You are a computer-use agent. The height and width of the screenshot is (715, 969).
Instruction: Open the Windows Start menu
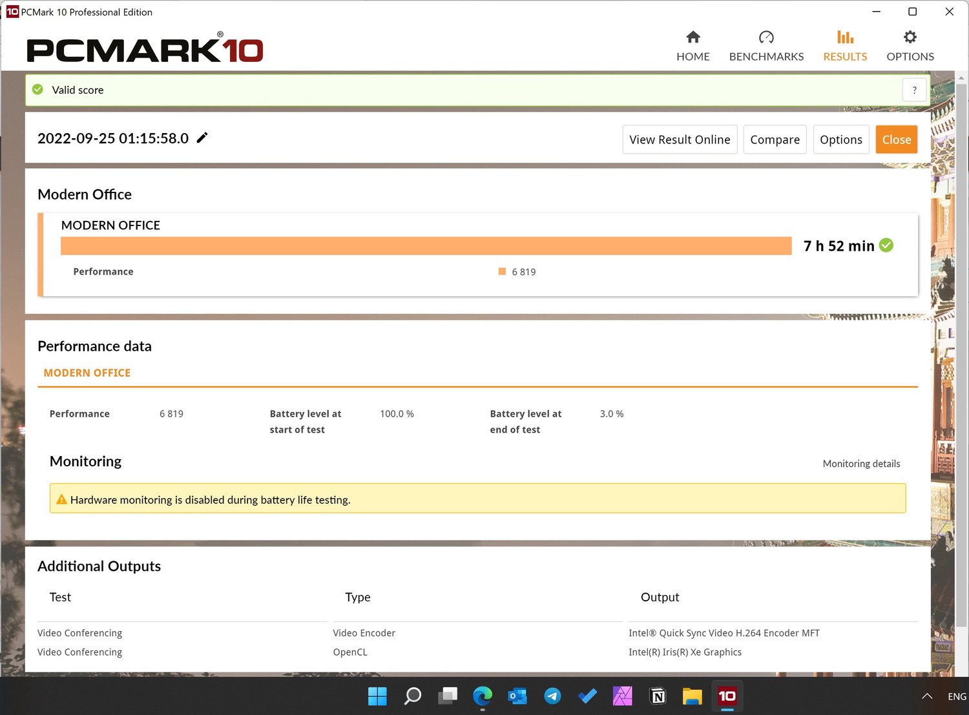[x=377, y=696]
